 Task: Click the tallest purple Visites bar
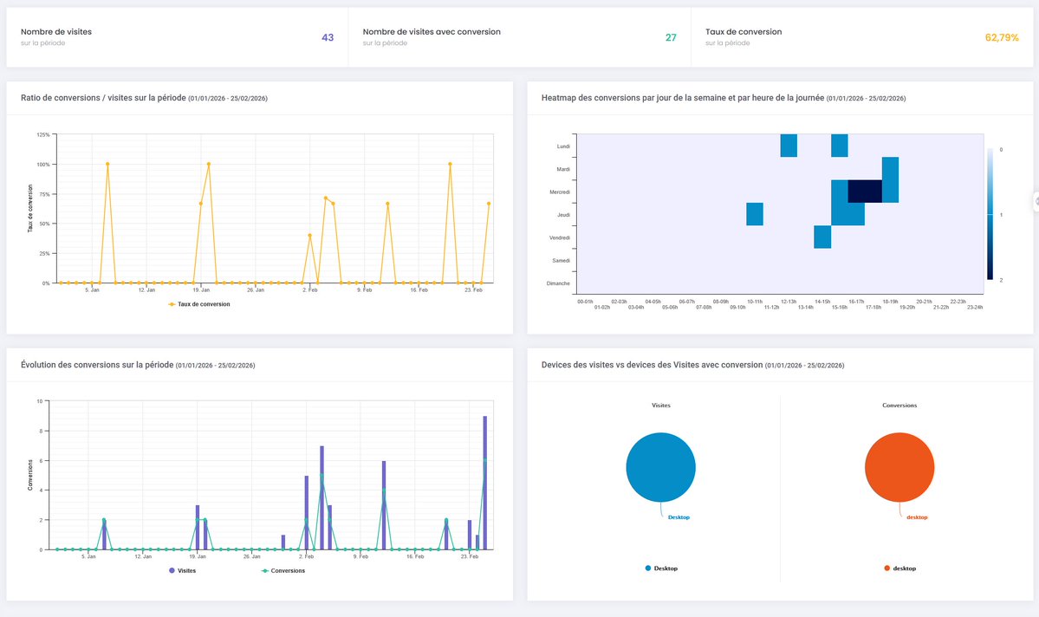[x=485, y=483]
